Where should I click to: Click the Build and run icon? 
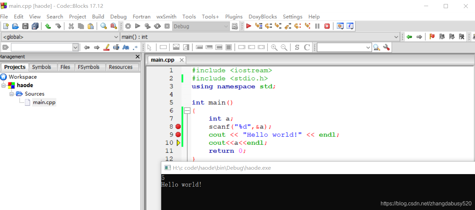[147, 26]
